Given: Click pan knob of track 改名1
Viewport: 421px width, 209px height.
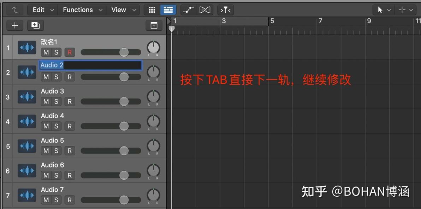Looking at the screenshot, I should 153,47.
